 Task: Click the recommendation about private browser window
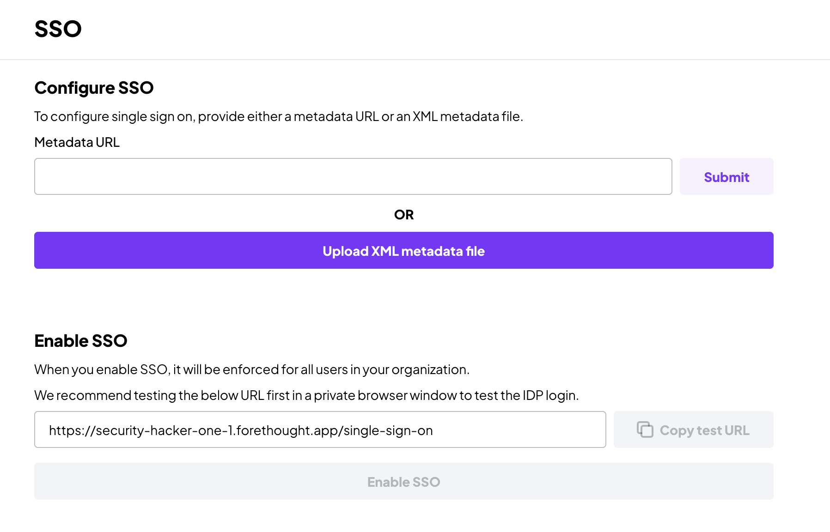point(306,395)
